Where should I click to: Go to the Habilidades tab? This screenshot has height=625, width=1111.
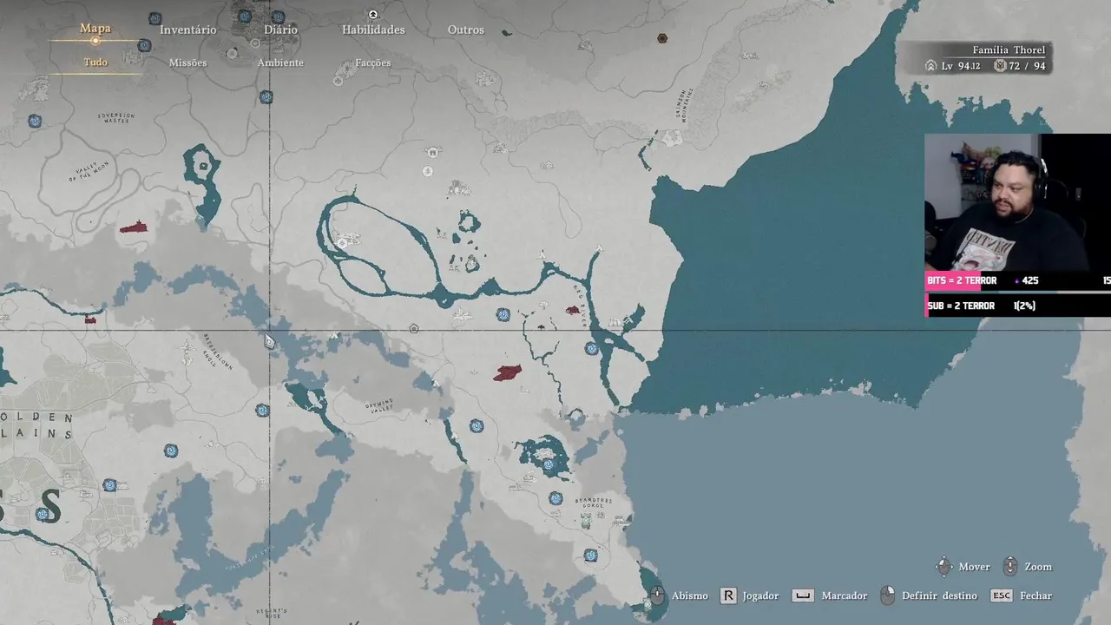[x=373, y=30]
